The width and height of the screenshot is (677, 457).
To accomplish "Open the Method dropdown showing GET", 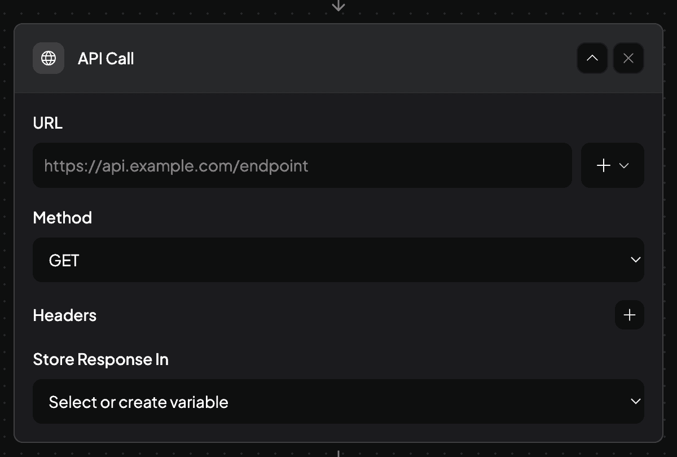I will (338, 260).
